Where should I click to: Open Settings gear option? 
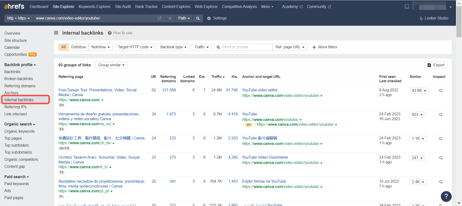(217, 18)
